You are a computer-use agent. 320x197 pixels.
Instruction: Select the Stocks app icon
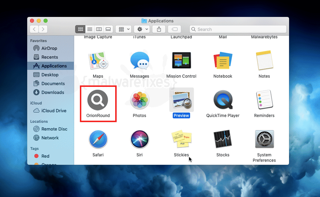tap(223, 139)
